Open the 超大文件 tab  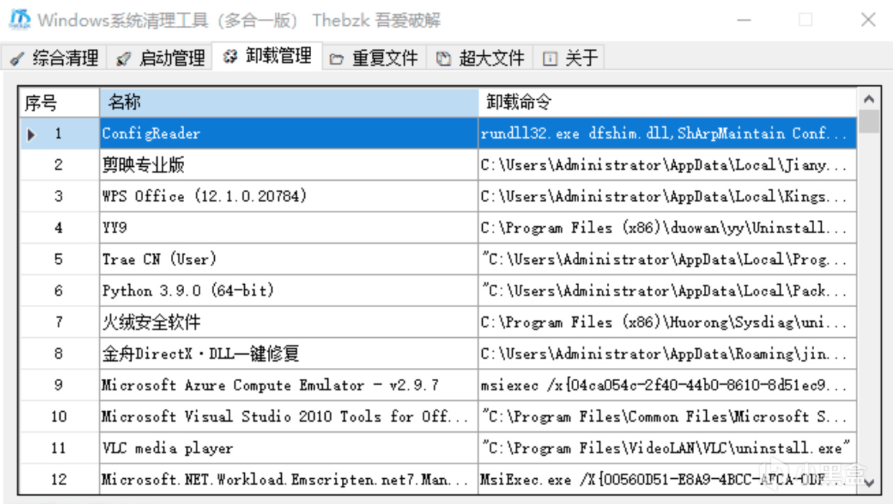point(480,58)
